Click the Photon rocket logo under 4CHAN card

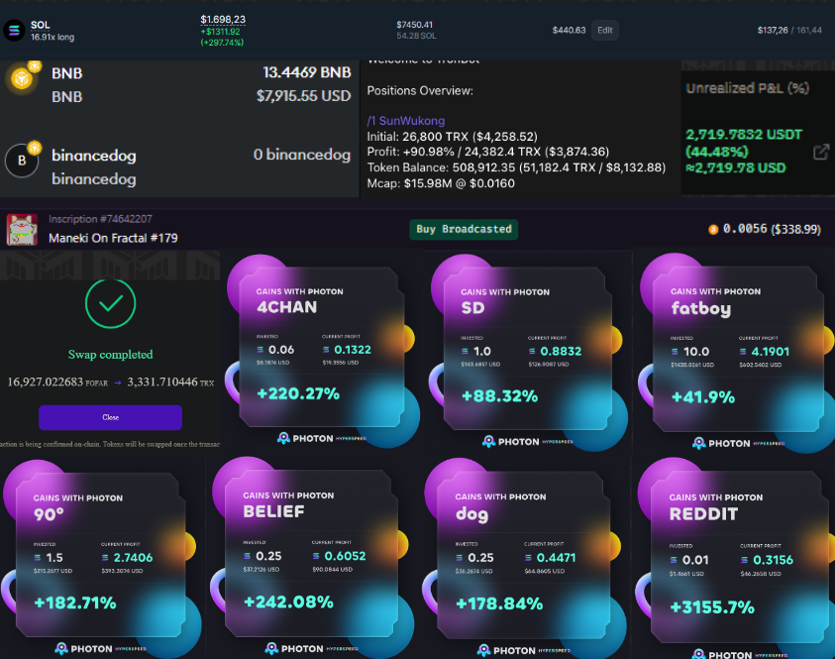point(283,438)
